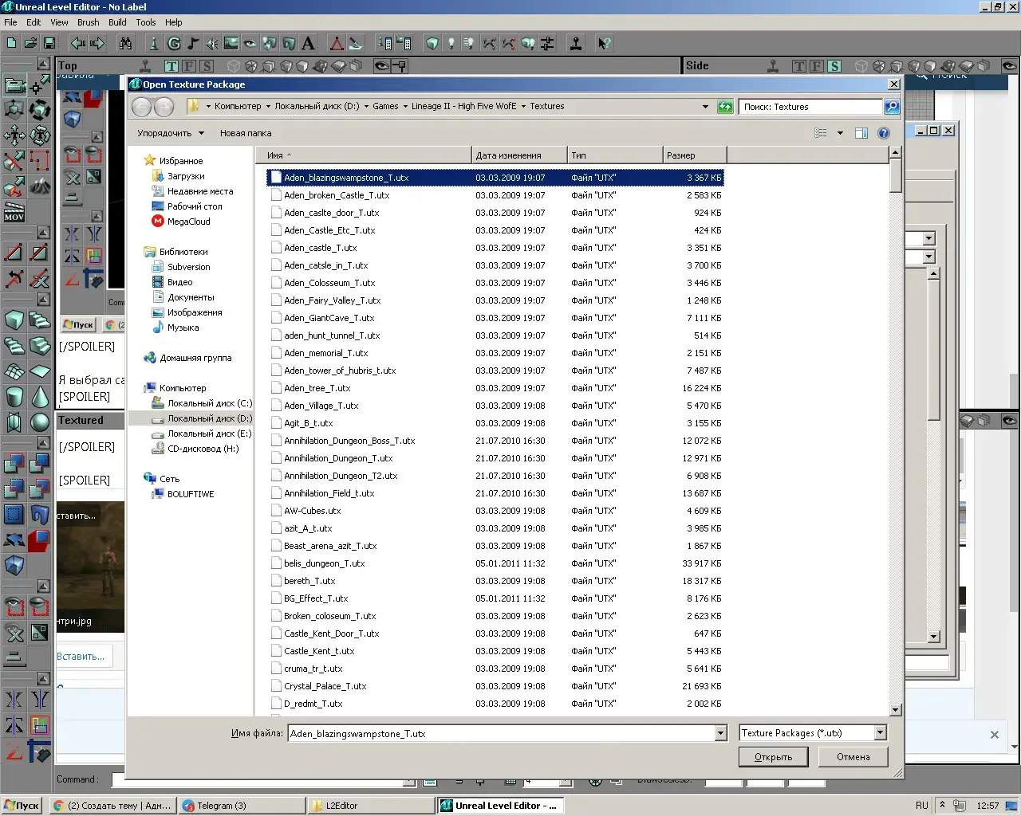The width and height of the screenshot is (1021, 816).
Task: Open the Texture Packages file type dropdown
Action: click(881, 733)
